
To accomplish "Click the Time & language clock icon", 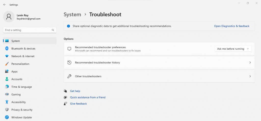I will click(7, 87).
